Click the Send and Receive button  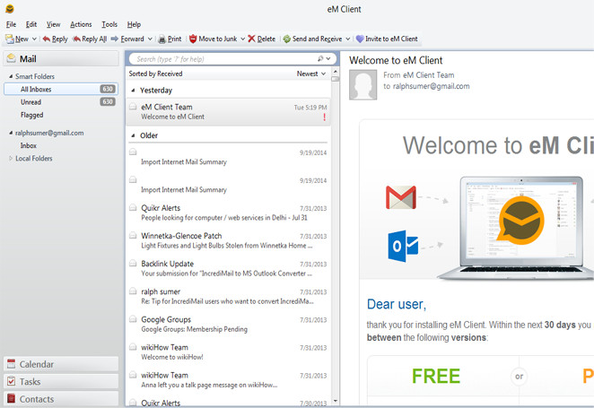tap(313, 39)
